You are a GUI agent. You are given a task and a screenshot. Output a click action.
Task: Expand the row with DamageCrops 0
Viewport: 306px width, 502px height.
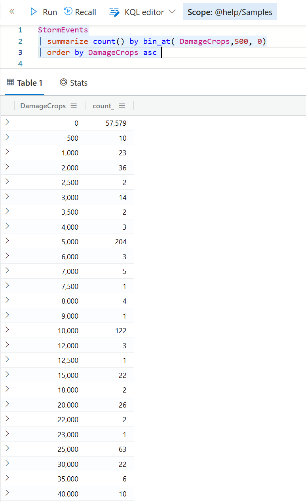(7, 123)
